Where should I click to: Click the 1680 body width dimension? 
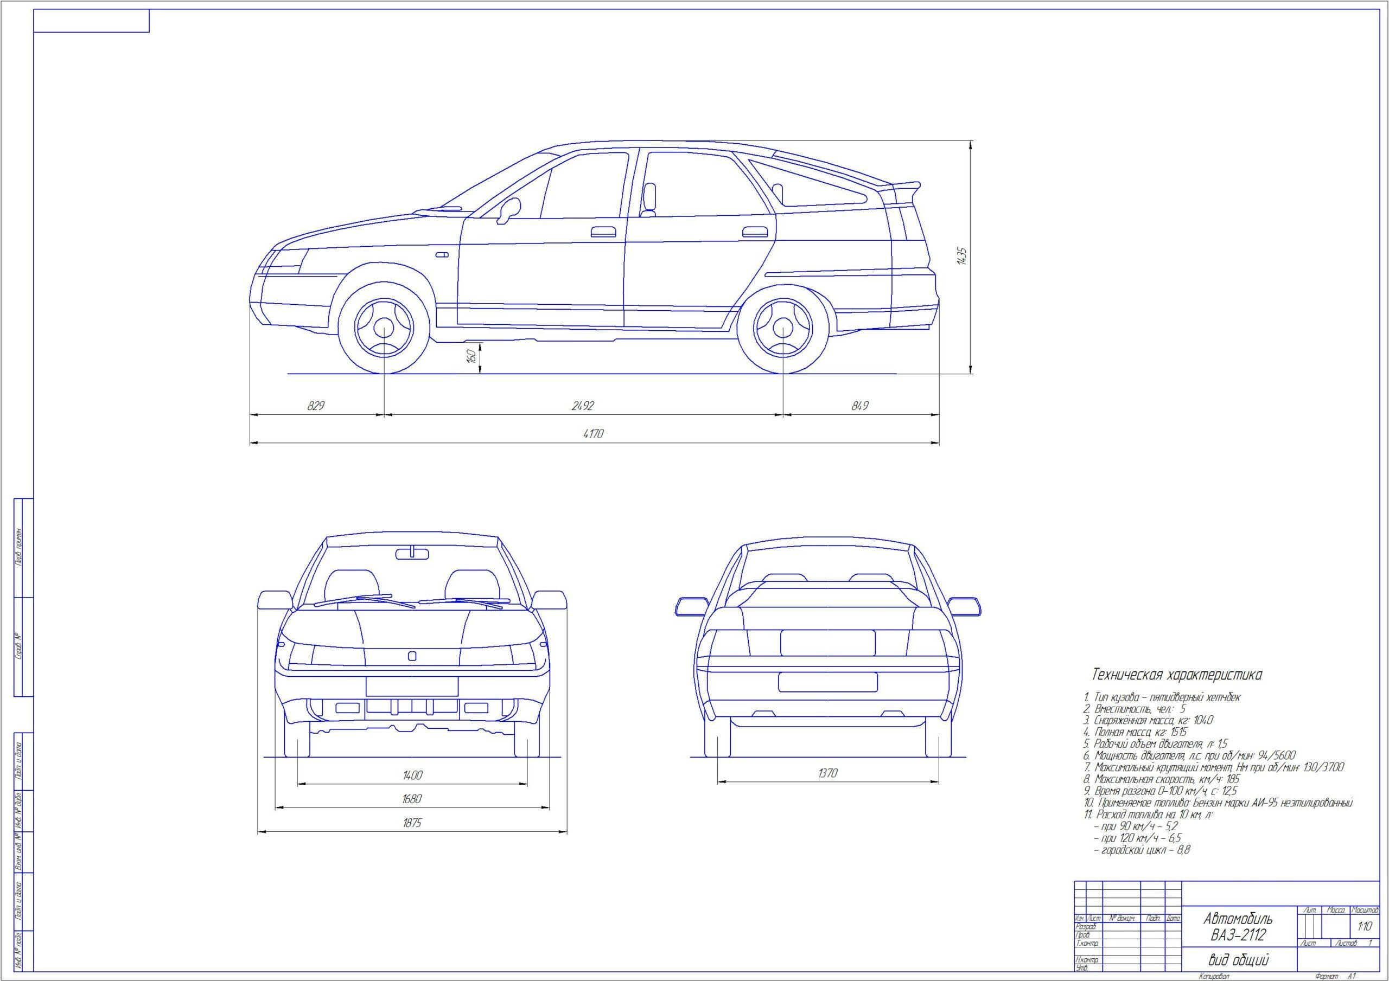pyautogui.click(x=411, y=799)
